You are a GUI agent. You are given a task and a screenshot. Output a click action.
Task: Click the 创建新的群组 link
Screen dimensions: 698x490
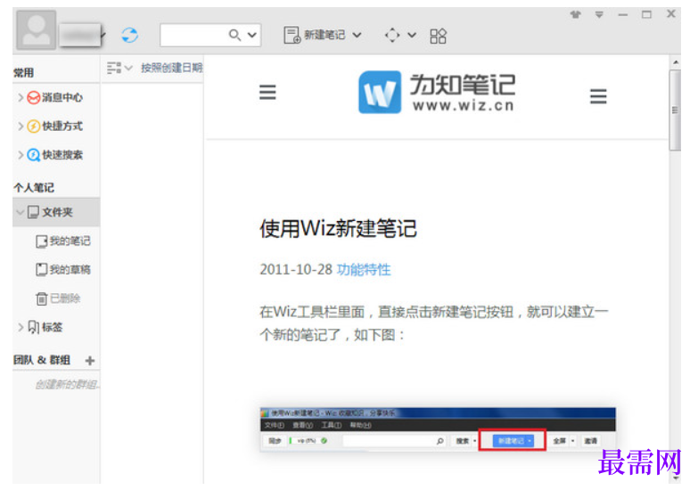67,384
